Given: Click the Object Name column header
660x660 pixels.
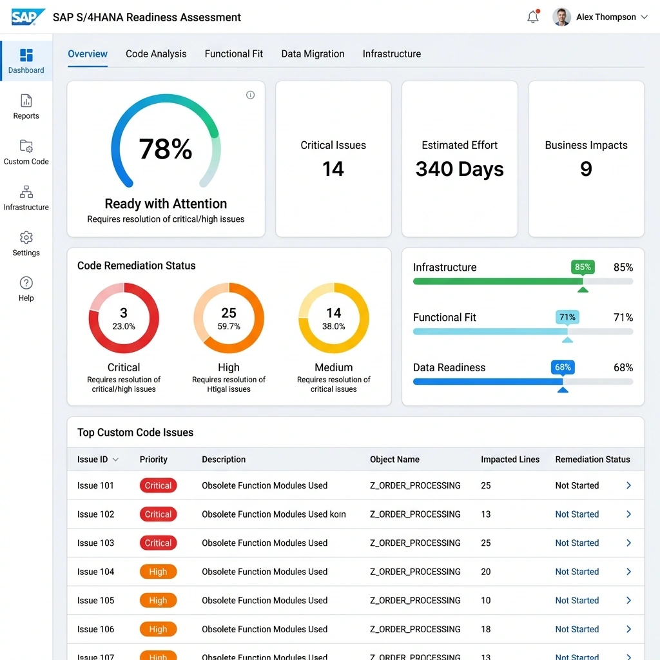Looking at the screenshot, I should pyautogui.click(x=394, y=459).
